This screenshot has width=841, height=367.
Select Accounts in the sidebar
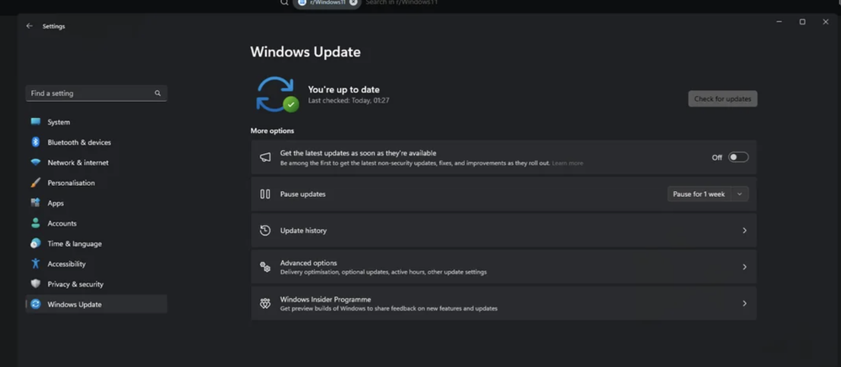point(96,223)
